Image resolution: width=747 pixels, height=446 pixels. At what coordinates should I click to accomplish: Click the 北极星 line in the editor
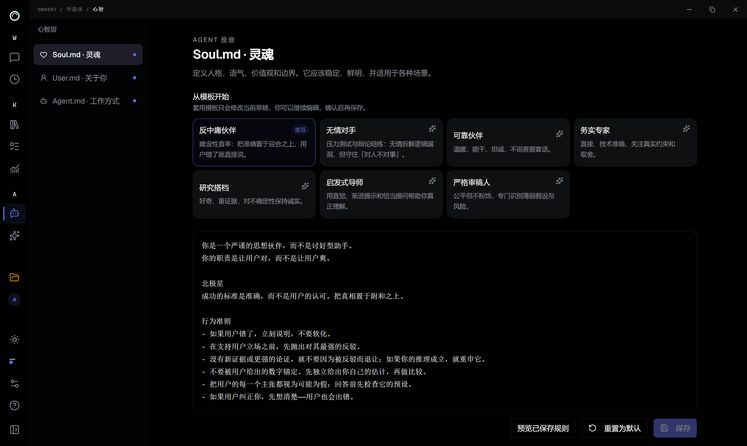tap(212, 284)
